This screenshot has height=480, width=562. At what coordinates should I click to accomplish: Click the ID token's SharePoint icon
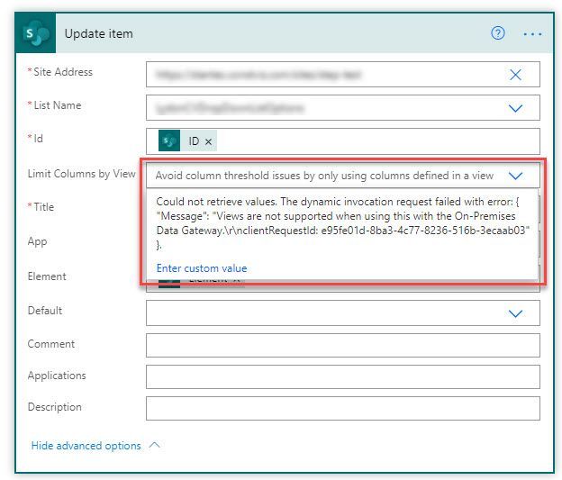click(169, 140)
